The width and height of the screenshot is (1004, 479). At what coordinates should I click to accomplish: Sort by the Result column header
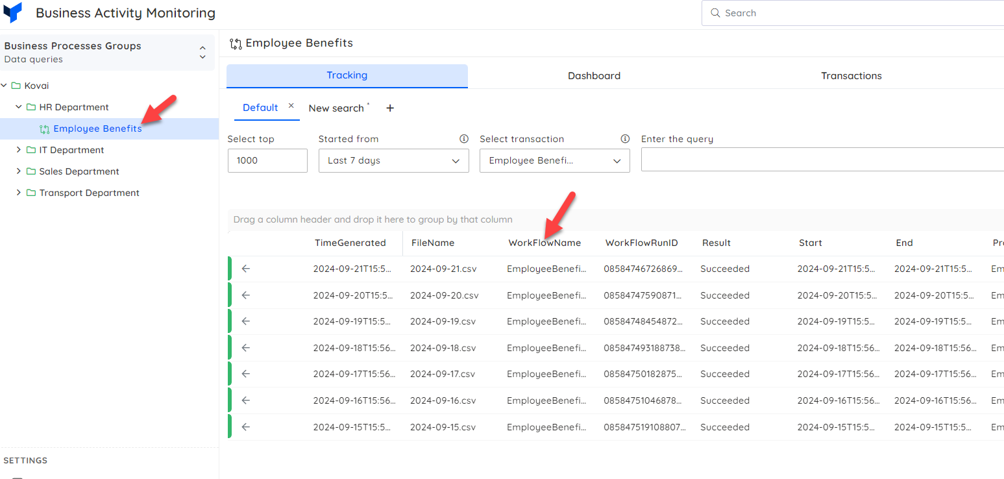(x=716, y=243)
